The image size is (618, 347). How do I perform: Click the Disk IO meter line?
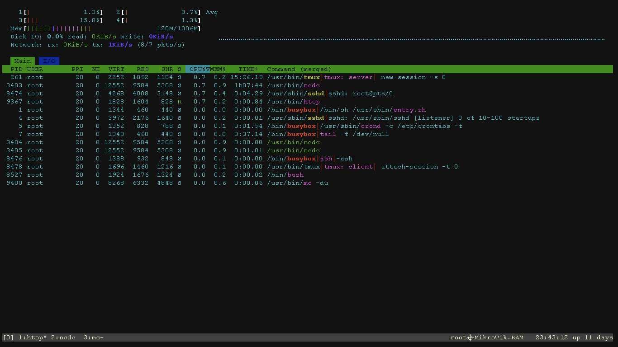click(x=92, y=37)
